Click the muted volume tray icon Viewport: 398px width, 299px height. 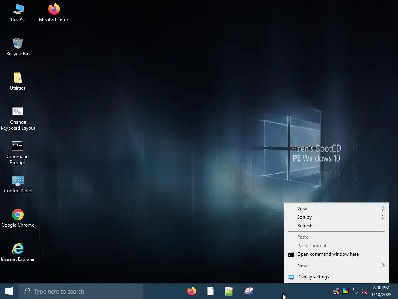click(x=364, y=291)
